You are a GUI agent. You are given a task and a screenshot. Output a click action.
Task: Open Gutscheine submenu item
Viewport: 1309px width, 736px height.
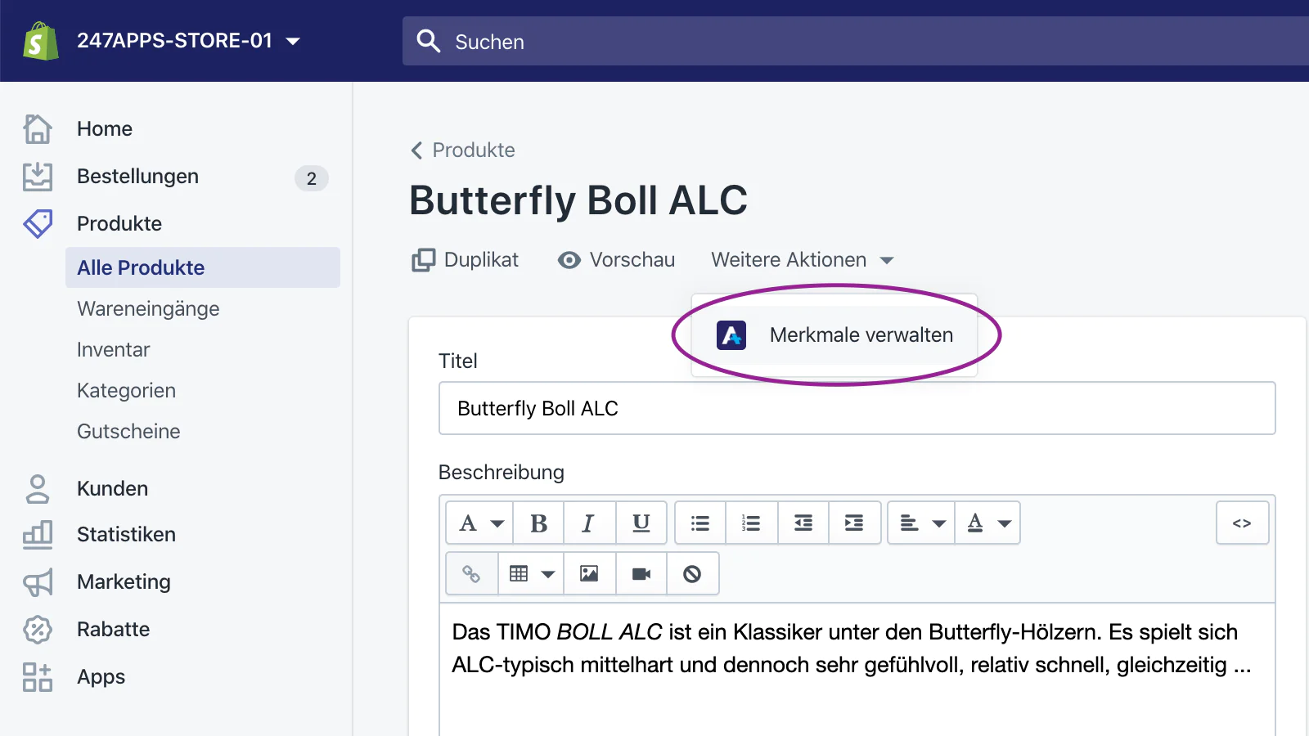pos(128,432)
